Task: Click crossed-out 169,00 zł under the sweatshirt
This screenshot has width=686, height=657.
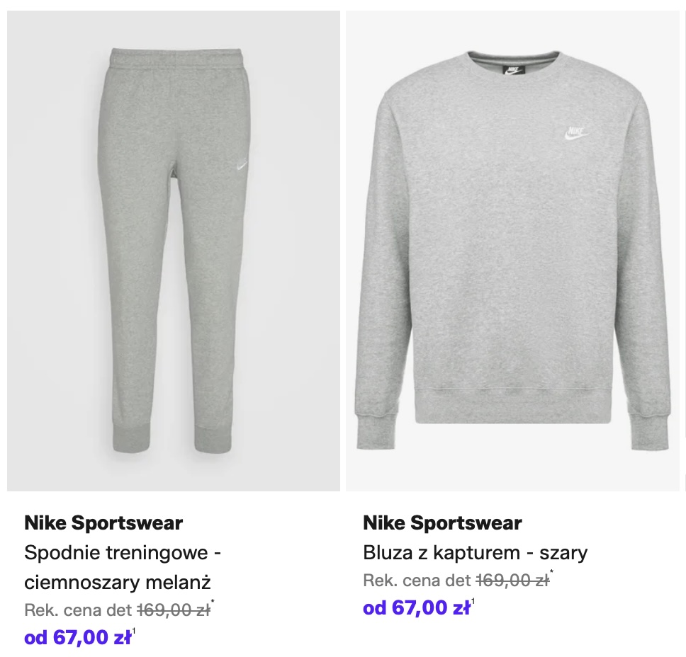Action: 512,581
